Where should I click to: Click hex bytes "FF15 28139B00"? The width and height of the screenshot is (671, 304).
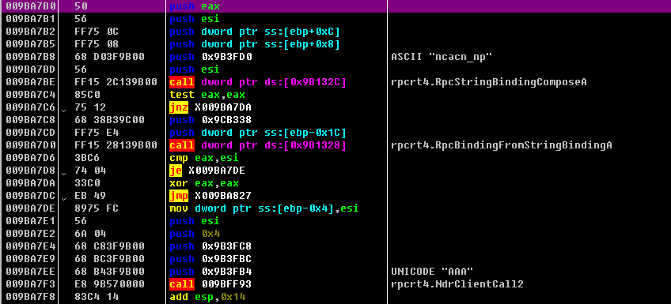[x=116, y=145]
